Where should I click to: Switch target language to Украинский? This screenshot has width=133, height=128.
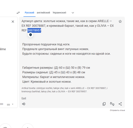pos(59,13)
